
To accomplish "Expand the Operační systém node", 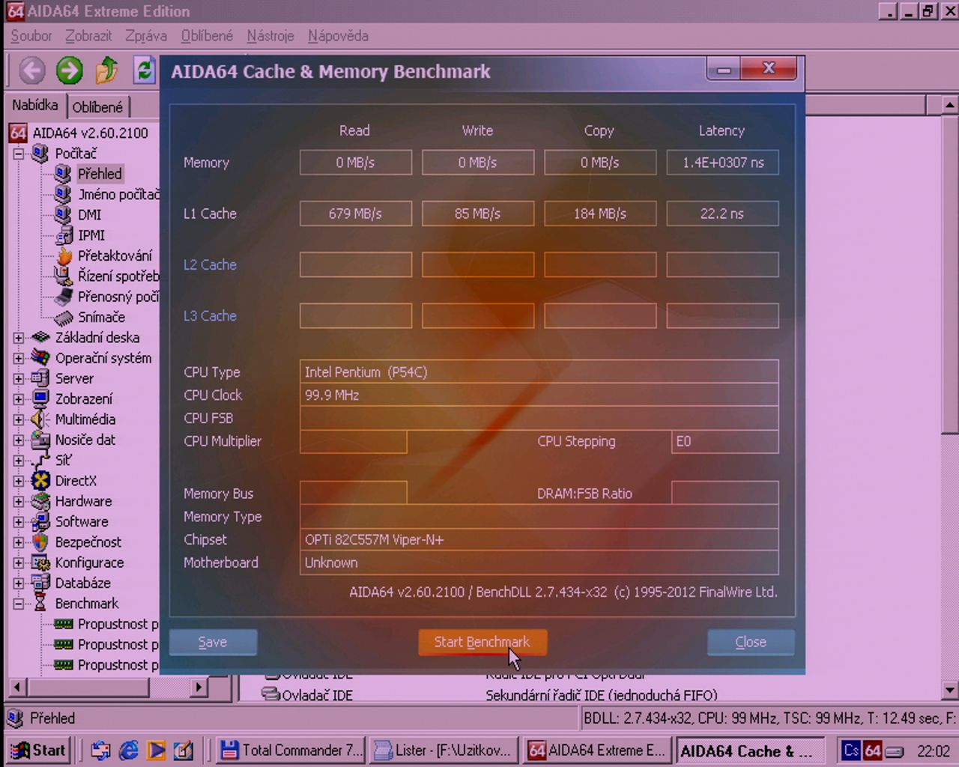I will [x=19, y=358].
